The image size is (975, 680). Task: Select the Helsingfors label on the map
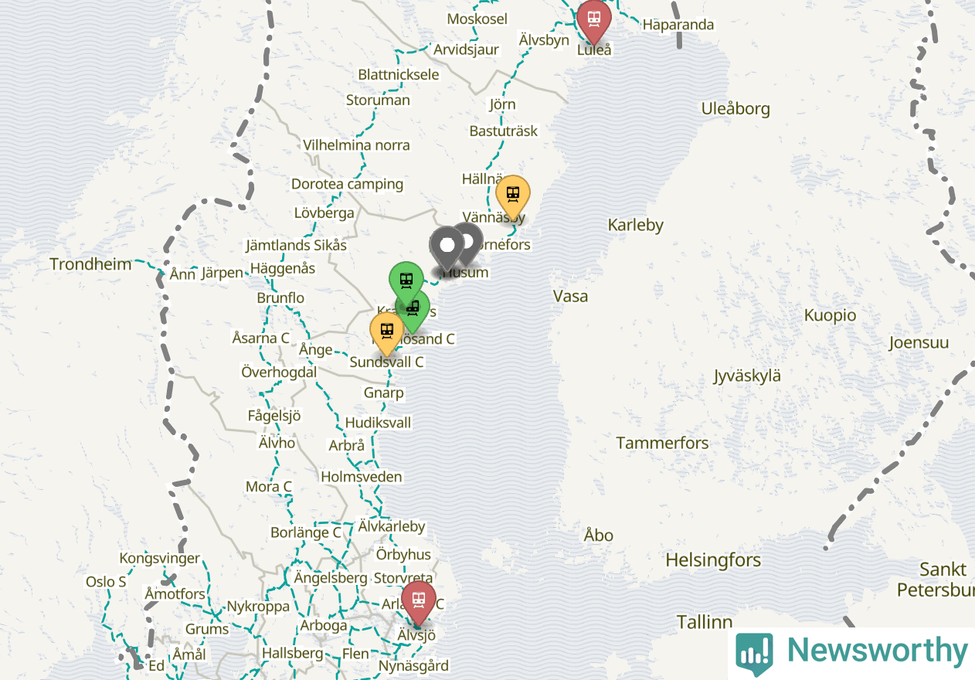(713, 560)
